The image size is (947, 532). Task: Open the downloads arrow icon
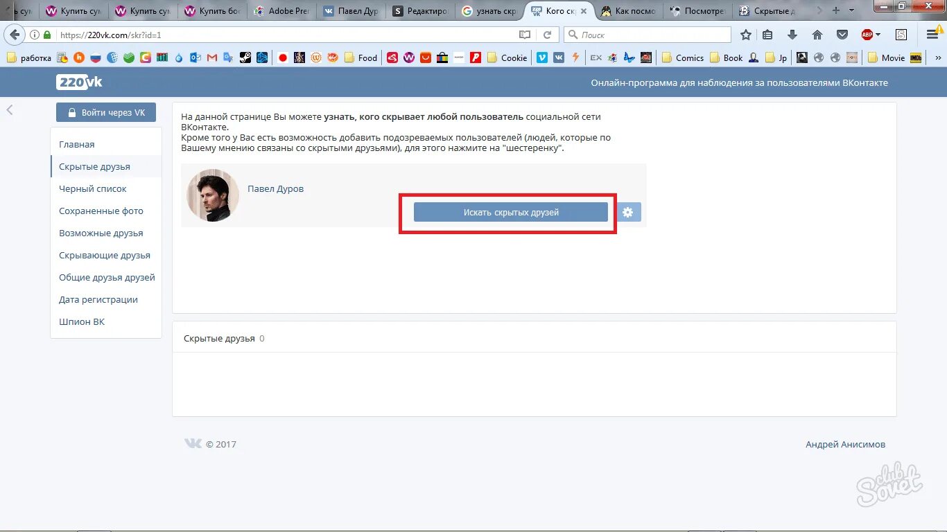pyautogui.click(x=792, y=35)
